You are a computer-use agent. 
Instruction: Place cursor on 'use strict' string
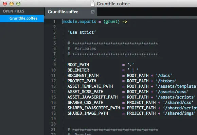pyautogui.click(x=82, y=32)
